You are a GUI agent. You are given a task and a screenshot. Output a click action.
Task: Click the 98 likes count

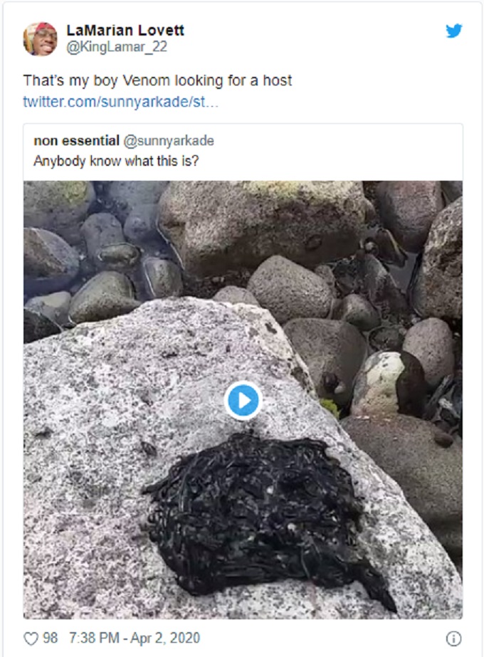[50, 638]
